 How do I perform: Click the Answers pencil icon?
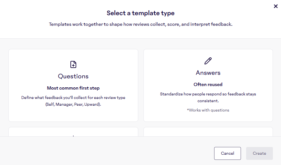(208, 61)
